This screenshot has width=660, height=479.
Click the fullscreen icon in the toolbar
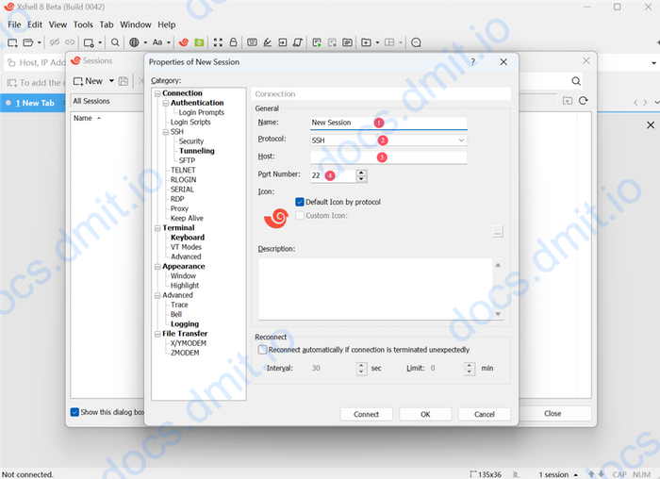click(x=218, y=42)
